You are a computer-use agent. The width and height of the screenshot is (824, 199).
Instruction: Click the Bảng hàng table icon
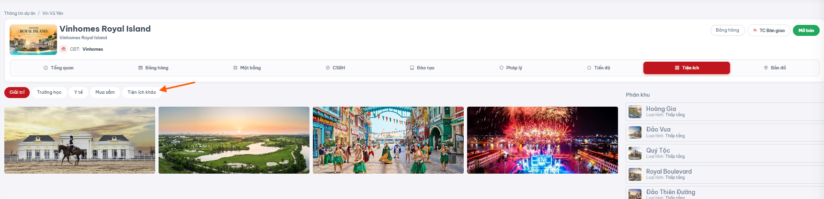point(140,68)
